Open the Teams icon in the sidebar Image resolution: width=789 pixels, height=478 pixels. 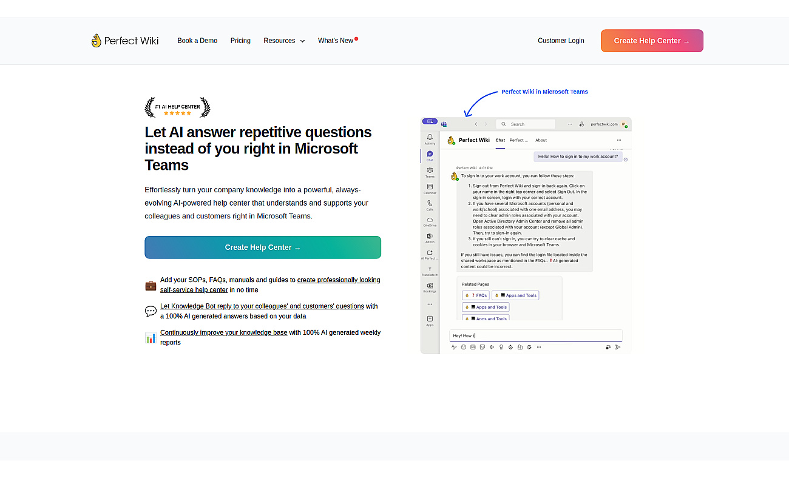tap(430, 172)
